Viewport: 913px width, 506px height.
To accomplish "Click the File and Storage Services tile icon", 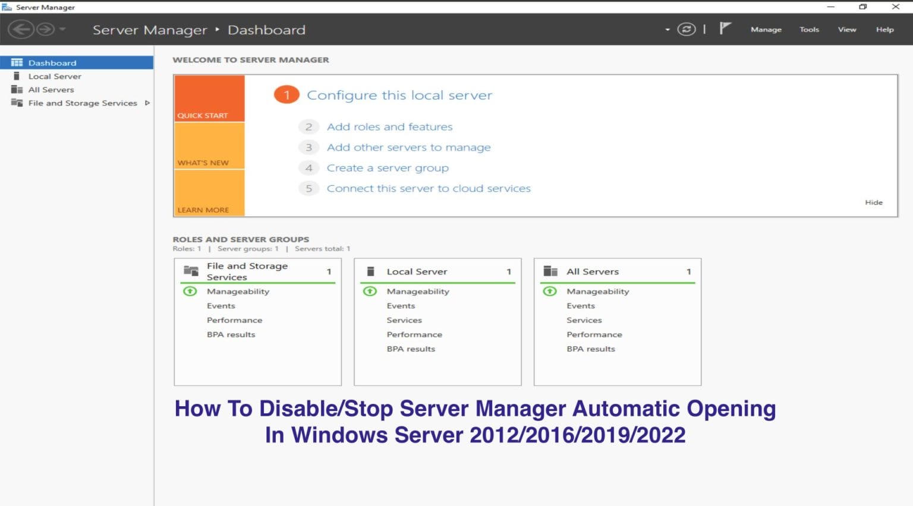I will [x=190, y=270].
